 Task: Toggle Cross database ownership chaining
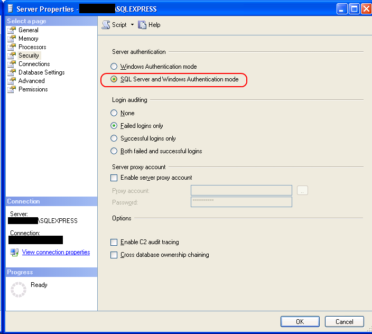[x=114, y=255]
